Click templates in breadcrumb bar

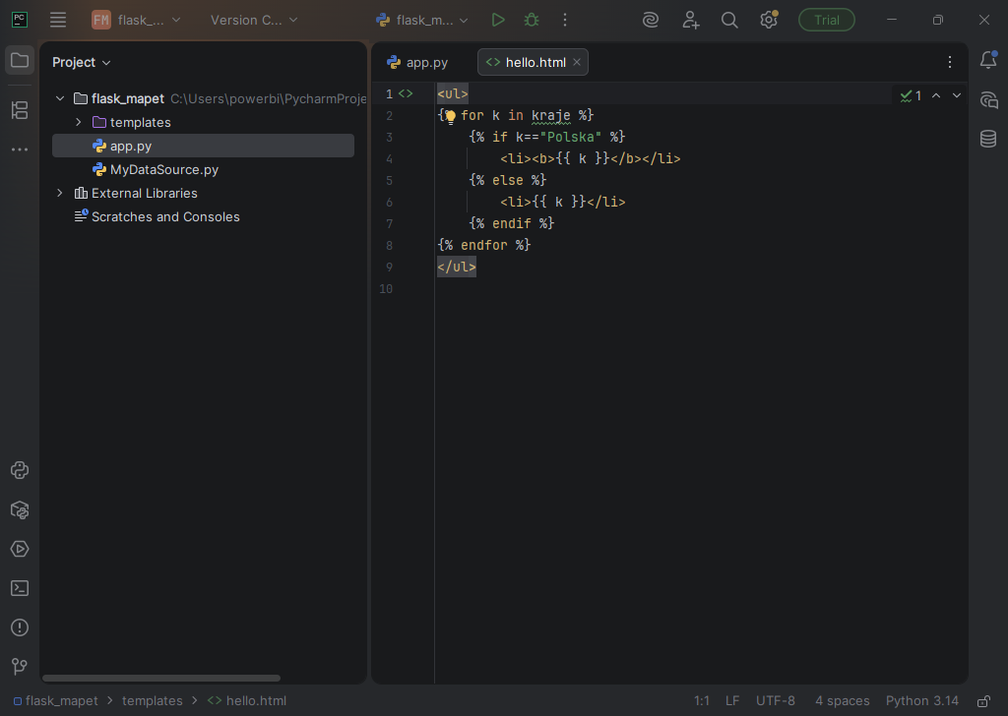click(153, 700)
